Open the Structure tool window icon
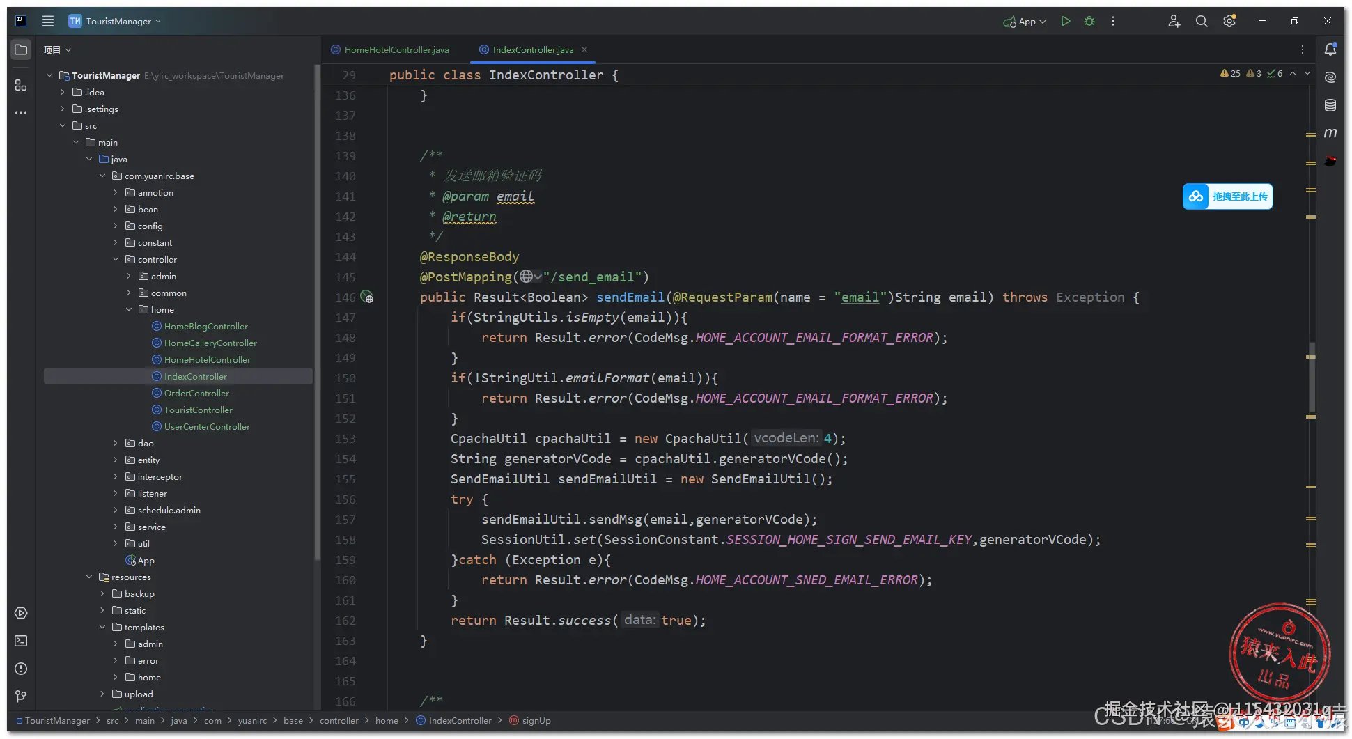The width and height of the screenshot is (1352, 739). [21, 85]
